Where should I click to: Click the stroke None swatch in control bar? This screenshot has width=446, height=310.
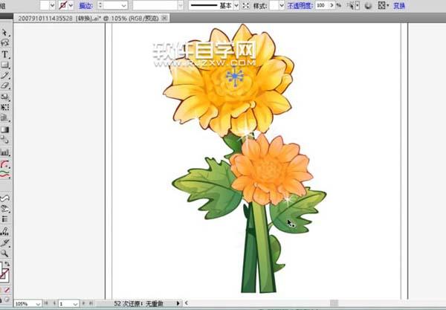pos(63,5)
